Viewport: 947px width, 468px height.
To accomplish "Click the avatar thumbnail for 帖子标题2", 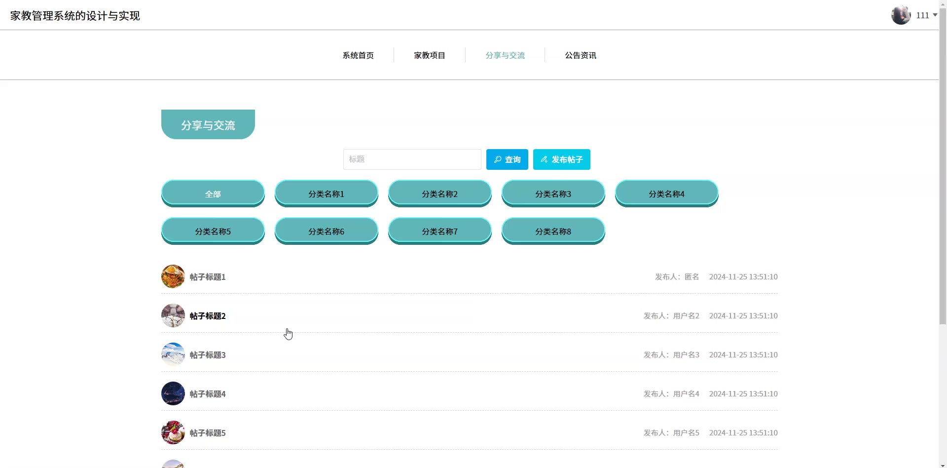I will [173, 315].
